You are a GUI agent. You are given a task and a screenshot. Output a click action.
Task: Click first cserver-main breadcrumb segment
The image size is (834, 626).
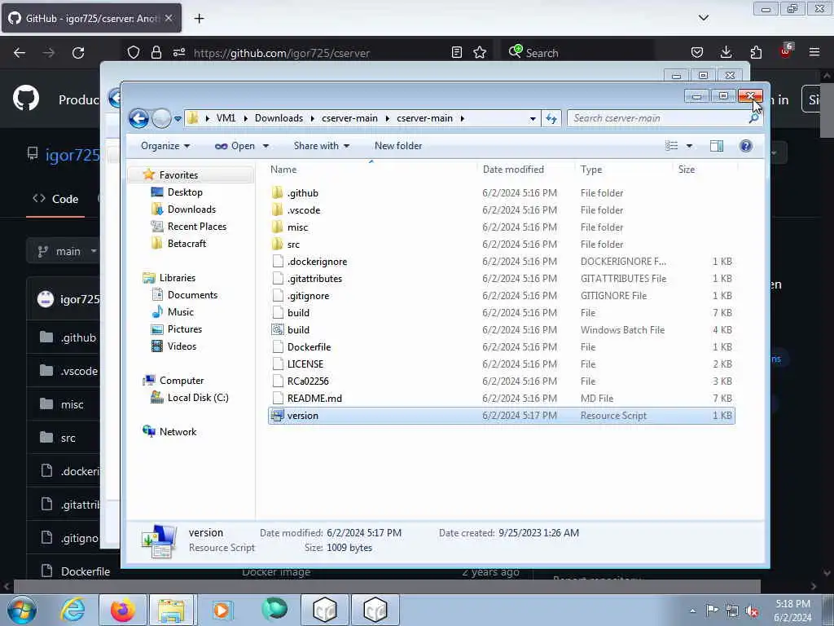pos(349,118)
